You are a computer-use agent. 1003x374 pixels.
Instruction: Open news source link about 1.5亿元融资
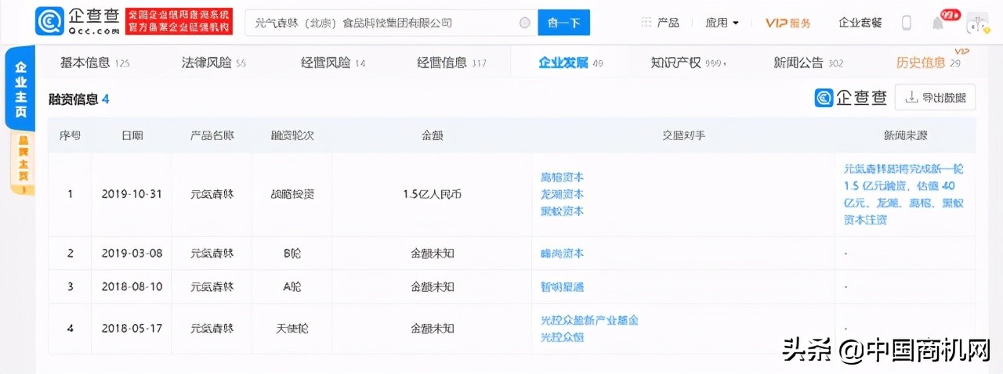[x=903, y=194]
